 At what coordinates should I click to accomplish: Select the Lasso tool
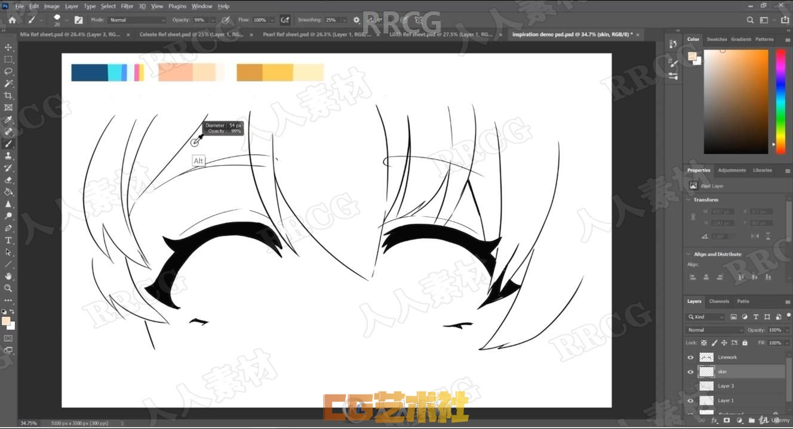pos(8,71)
